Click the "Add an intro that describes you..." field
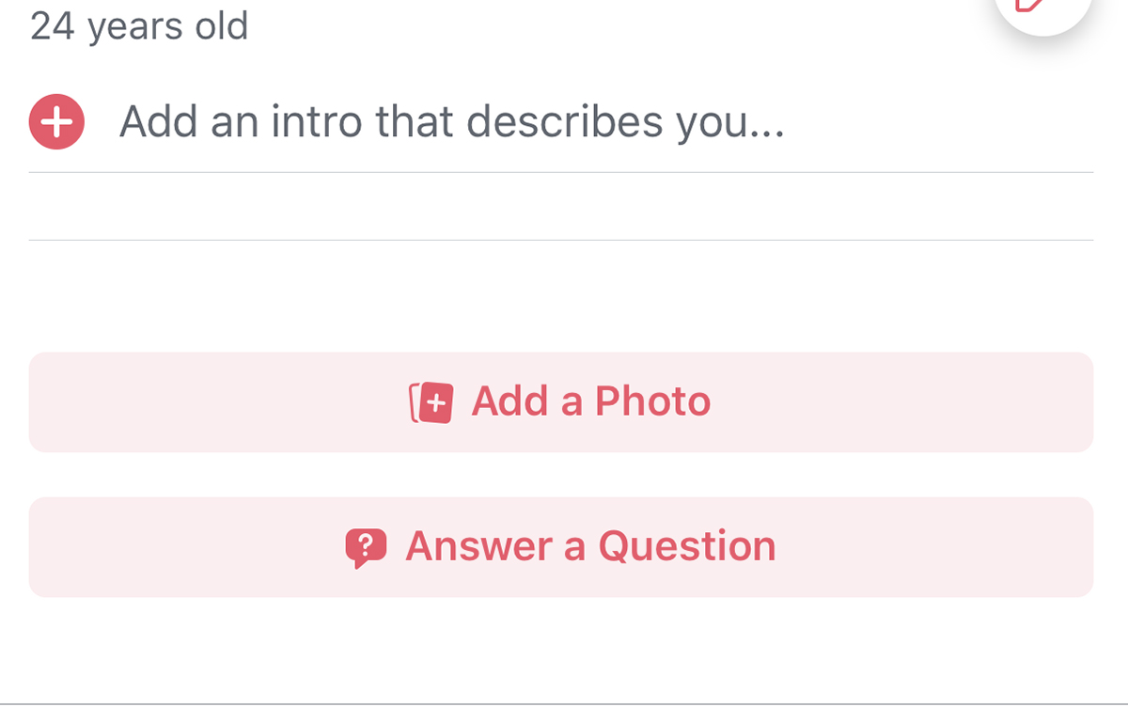Screen dimensions: 1128x707 (451, 122)
